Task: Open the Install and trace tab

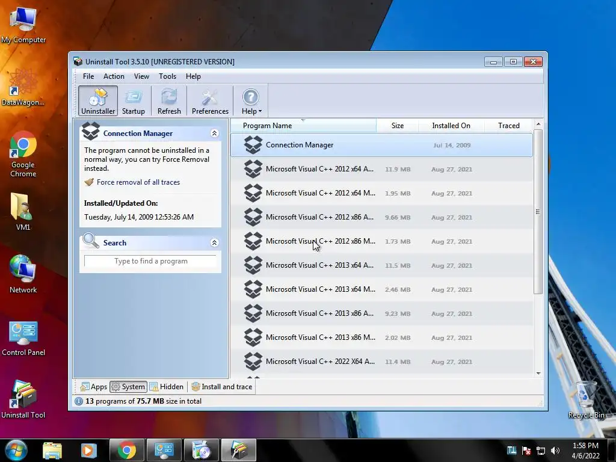Action: point(222,387)
